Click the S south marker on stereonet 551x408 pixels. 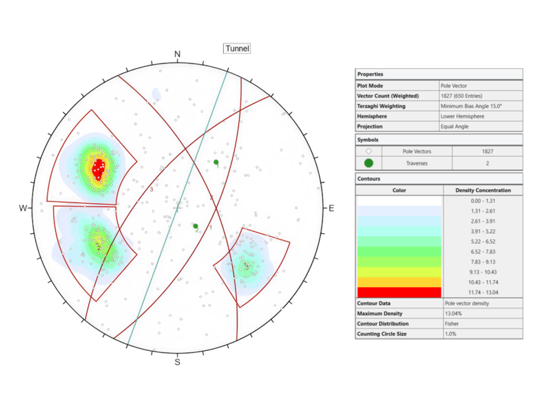coord(177,362)
